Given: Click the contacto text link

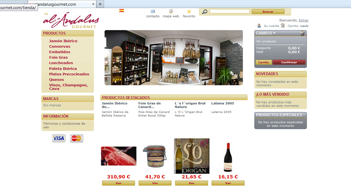Looking at the screenshot, I should pyautogui.click(x=153, y=16).
